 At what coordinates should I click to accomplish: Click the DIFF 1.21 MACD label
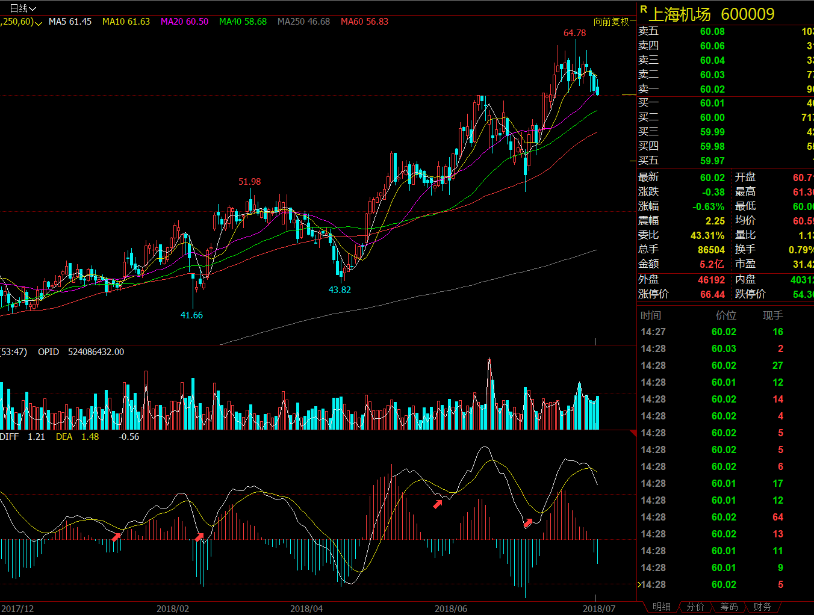point(23,437)
